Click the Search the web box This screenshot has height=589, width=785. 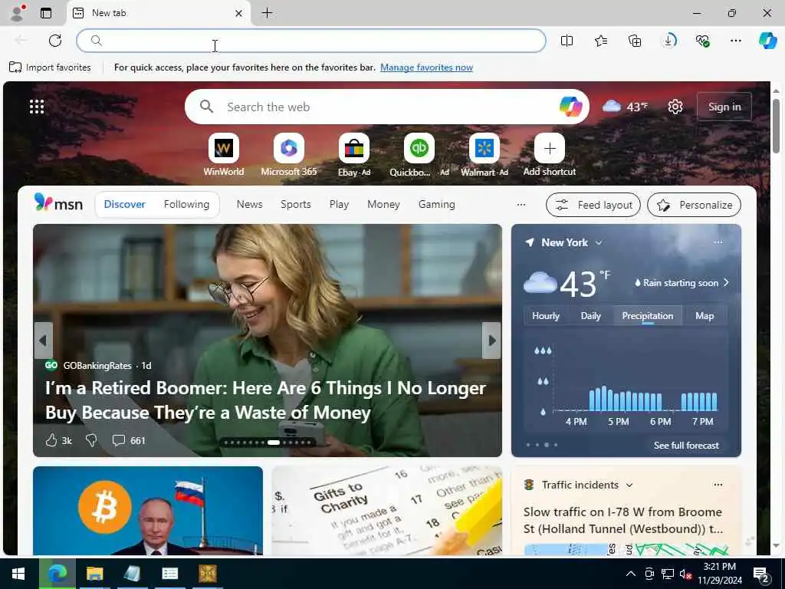click(387, 107)
